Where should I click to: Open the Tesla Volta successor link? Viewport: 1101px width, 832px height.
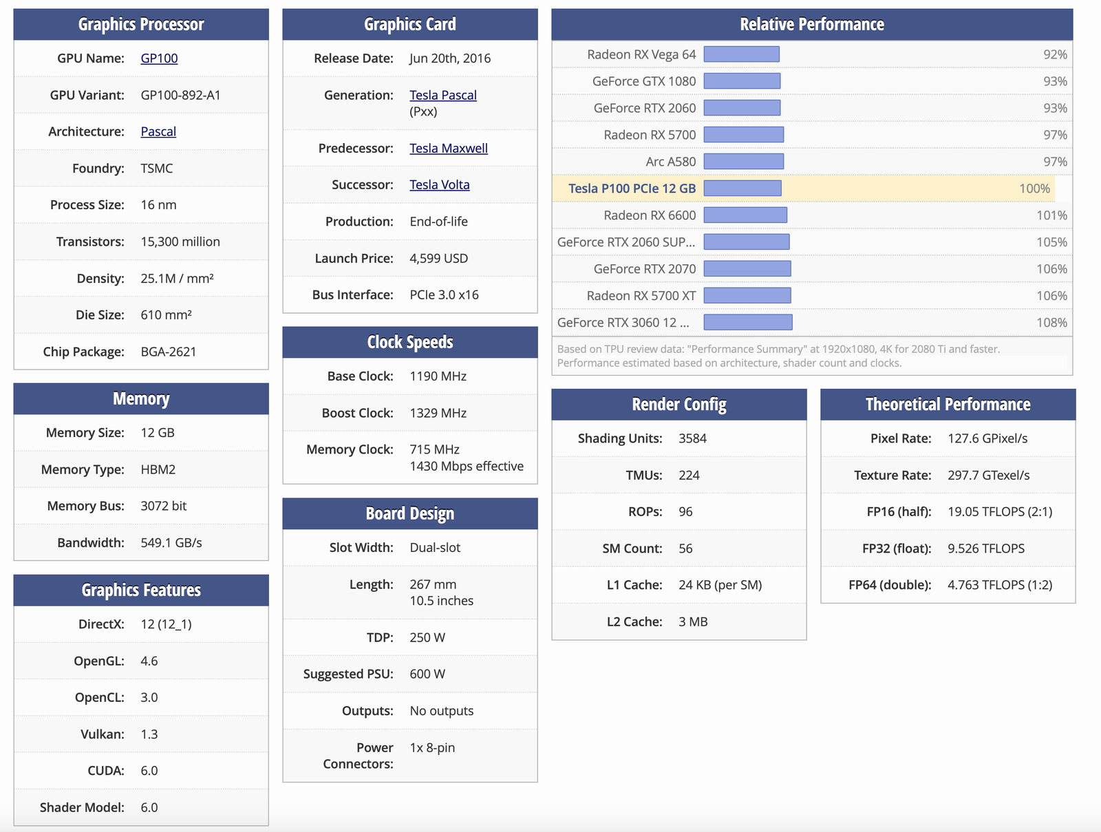point(439,184)
